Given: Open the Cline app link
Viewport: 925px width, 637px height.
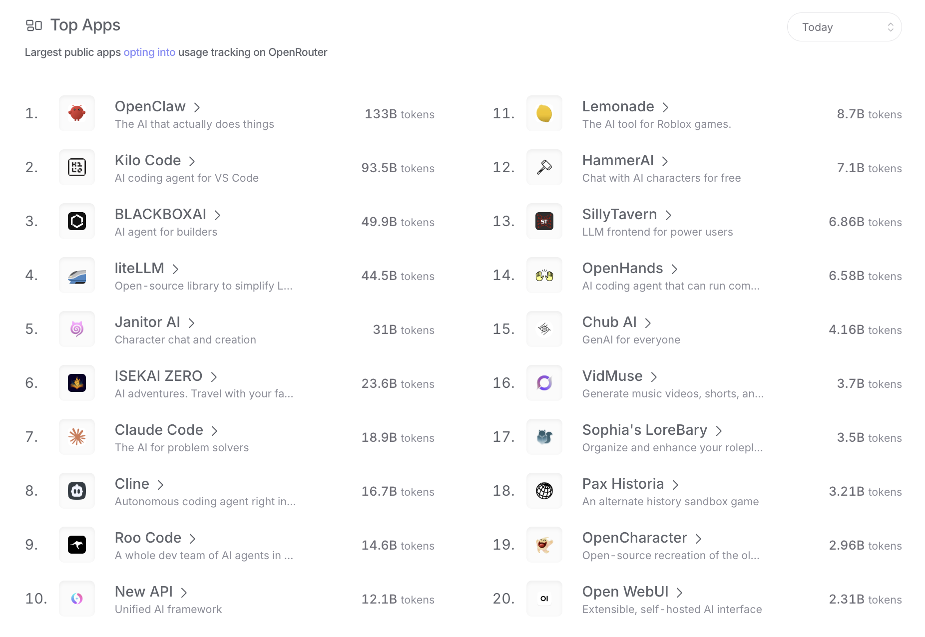Looking at the screenshot, I should click(132, 484).
